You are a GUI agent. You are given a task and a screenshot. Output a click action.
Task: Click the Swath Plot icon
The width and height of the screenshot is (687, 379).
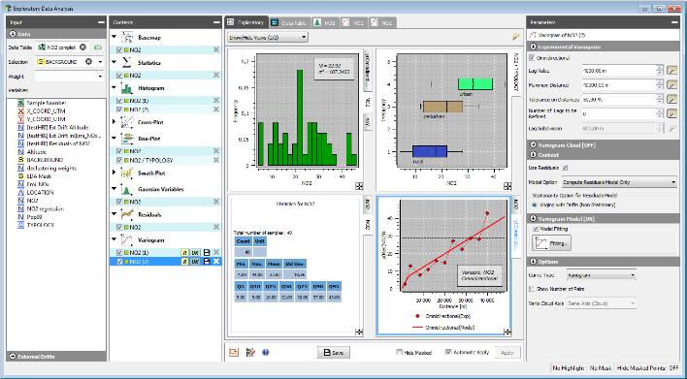pyautogui.click(x=127, y=173)
